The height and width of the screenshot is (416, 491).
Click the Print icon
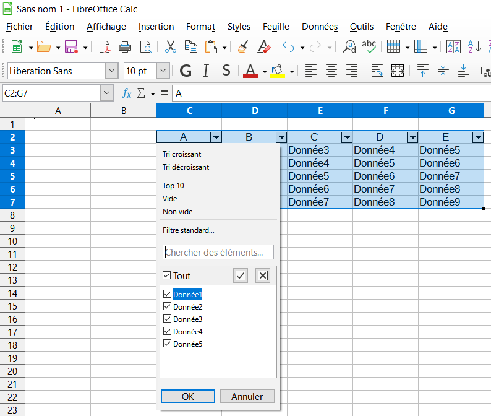(x=125, y=47)
